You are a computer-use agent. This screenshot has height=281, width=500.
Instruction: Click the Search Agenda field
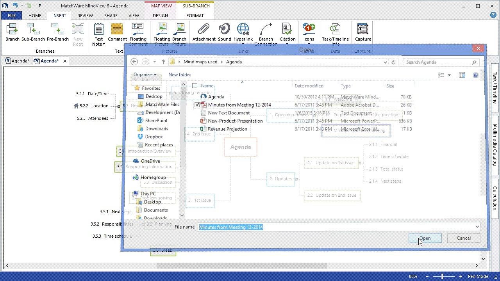tap(441, 62)
